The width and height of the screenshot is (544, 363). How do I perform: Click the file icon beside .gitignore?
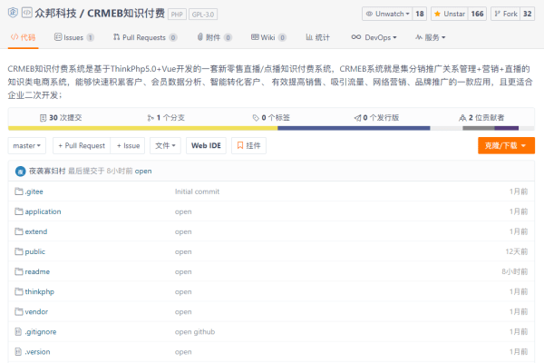click(x=18, y=332)
